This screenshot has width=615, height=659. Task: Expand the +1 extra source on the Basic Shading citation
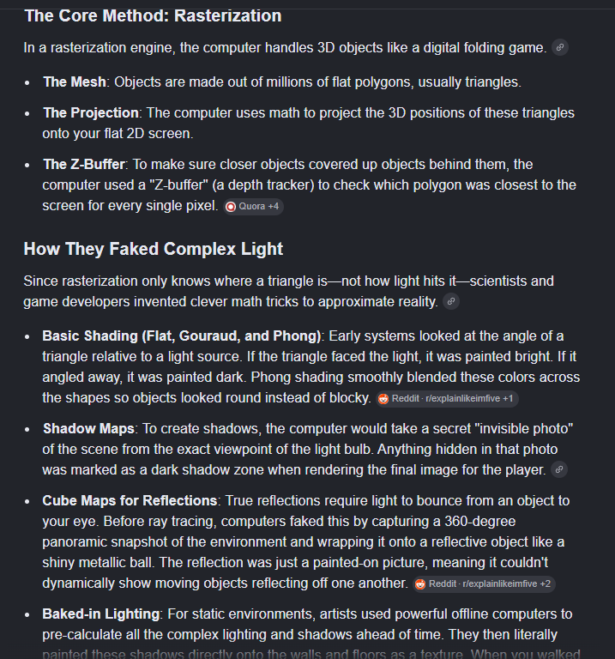coord(508,398)
